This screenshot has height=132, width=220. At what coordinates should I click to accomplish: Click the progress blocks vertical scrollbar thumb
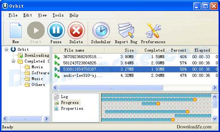point(214,104)
